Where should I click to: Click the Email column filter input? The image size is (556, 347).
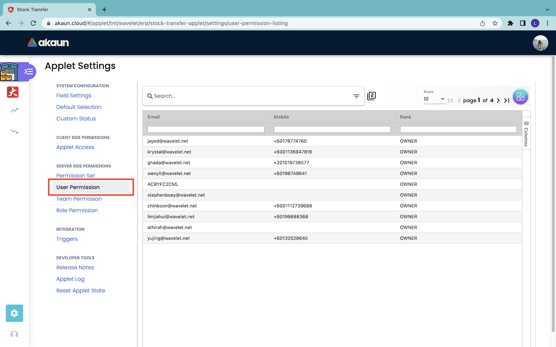pyautogui.click(x=206, y=130)
